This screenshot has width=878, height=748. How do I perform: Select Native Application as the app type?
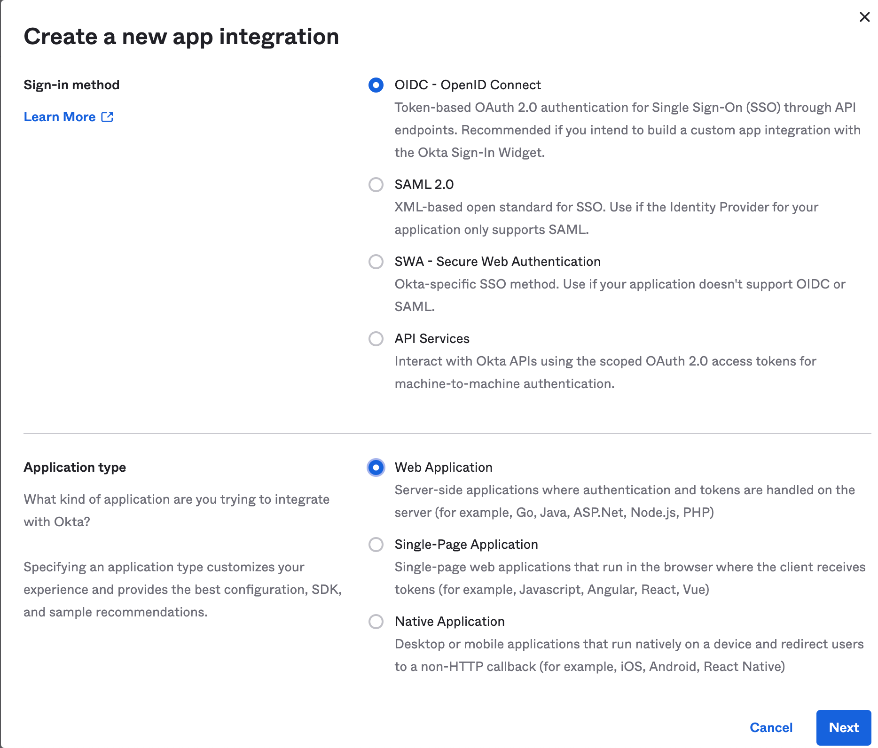tap(376, 622)
